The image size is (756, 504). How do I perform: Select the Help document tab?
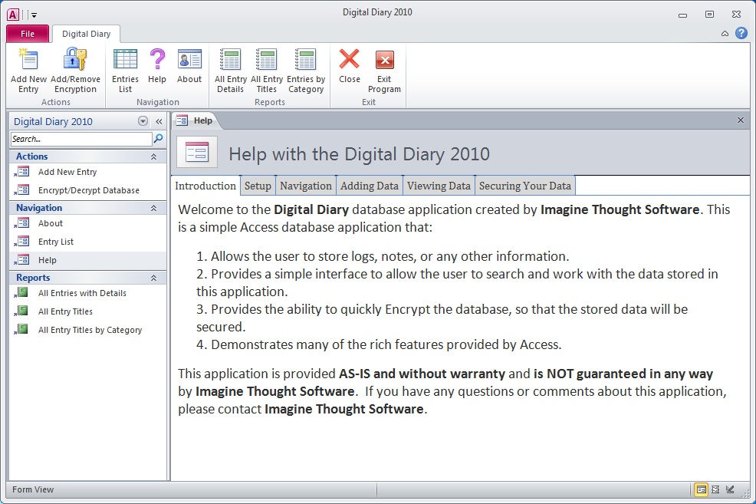coord(196,120)
